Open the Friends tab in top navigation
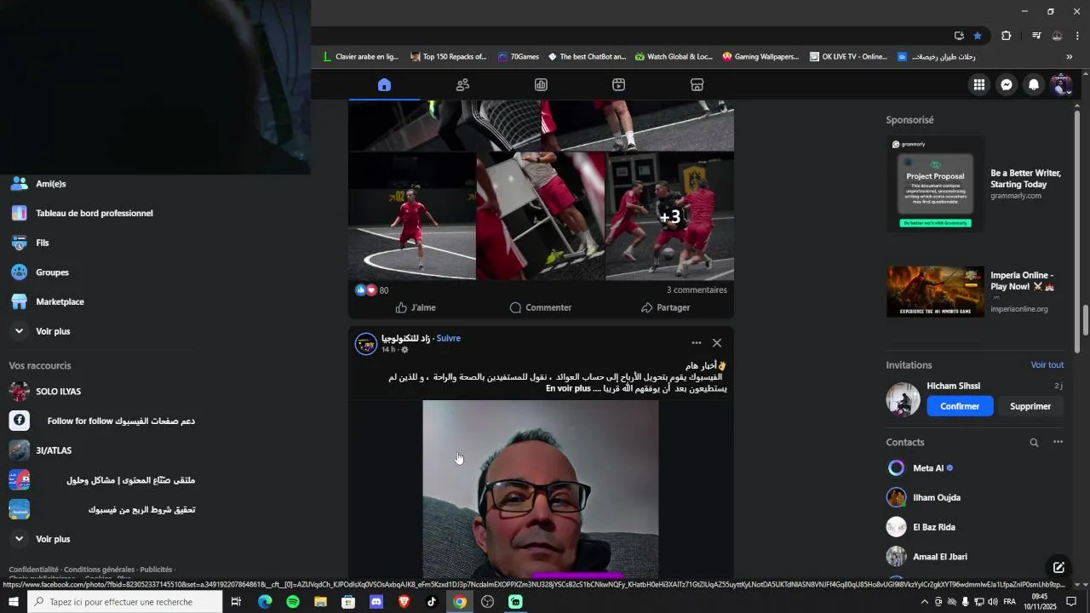 462,85
